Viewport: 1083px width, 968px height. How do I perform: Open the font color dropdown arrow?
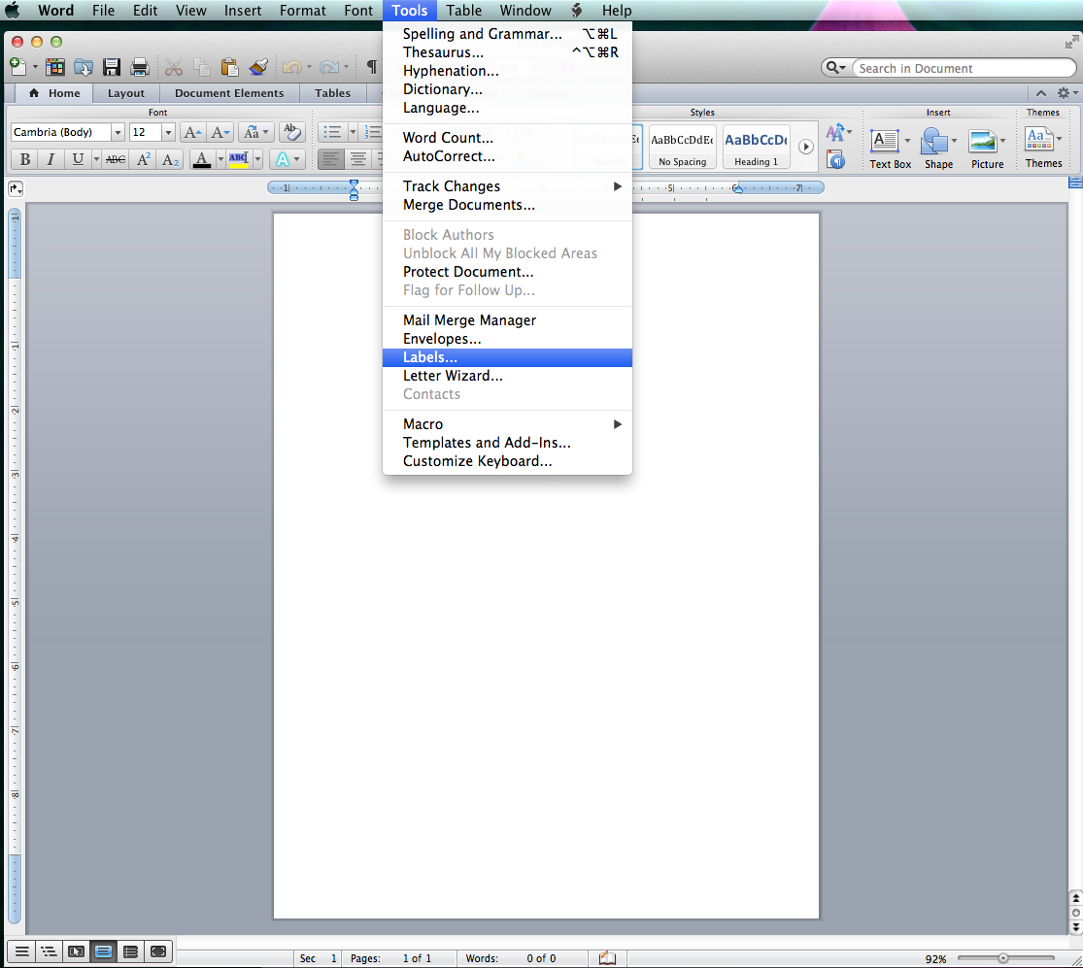coord(220,159)
